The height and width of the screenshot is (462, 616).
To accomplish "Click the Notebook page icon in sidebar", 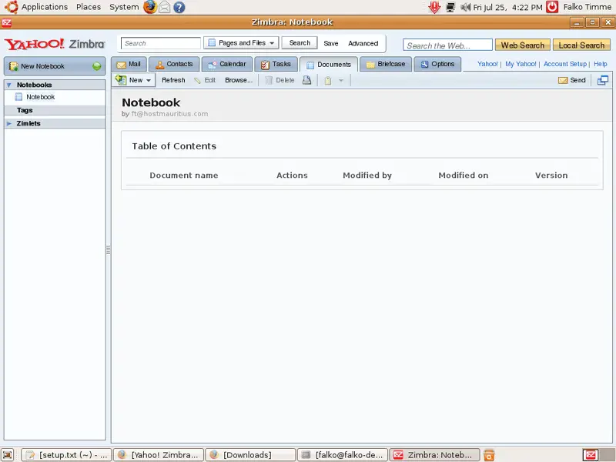I will [x=18, y=97].
